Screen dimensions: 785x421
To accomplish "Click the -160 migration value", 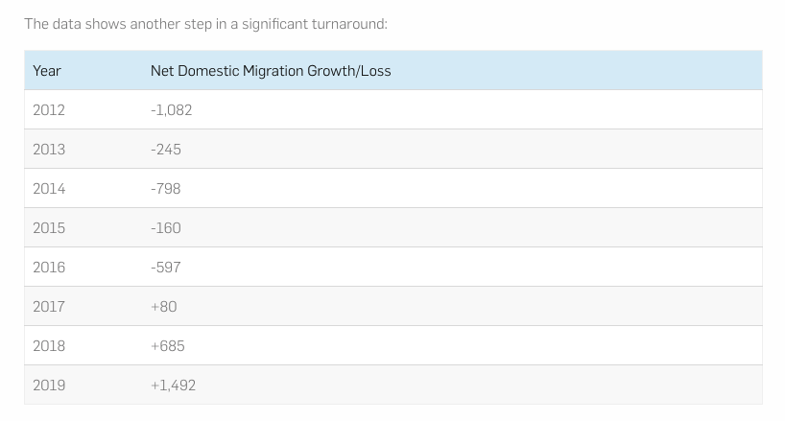I will pos(166,228).
